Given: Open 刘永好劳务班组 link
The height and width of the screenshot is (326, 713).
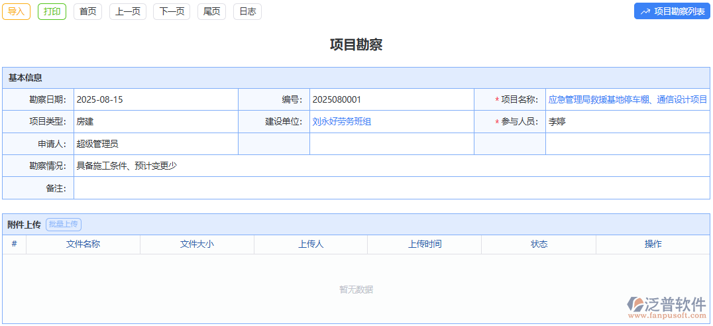Looking at the screenshot, I should 341,121.
